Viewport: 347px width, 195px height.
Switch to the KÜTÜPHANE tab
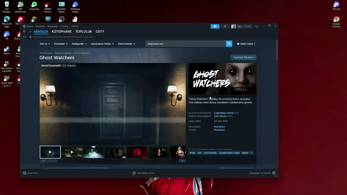click(x=62, y=31)
